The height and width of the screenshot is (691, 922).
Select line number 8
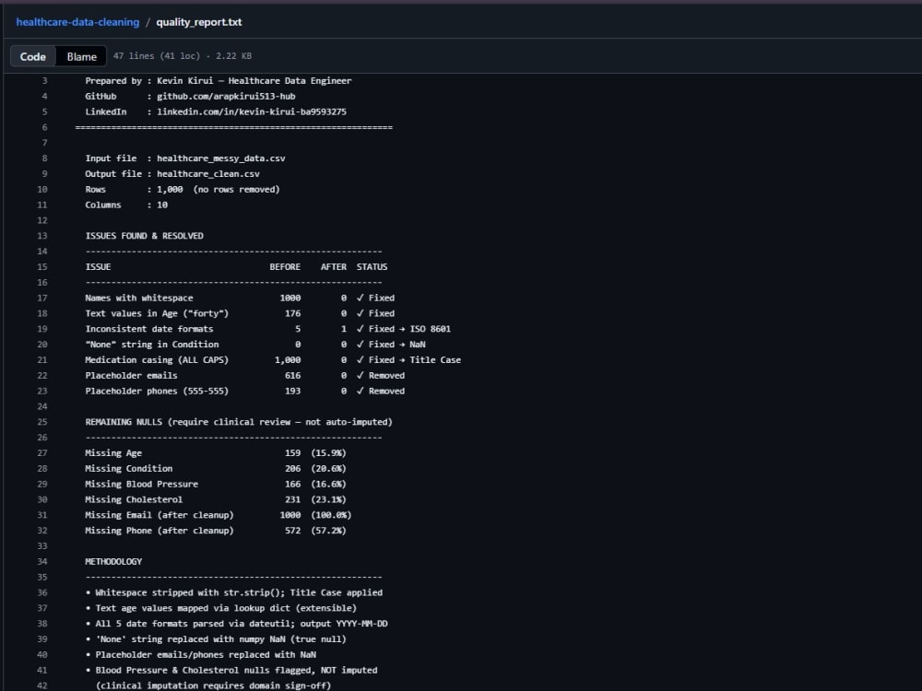[44, 158]
